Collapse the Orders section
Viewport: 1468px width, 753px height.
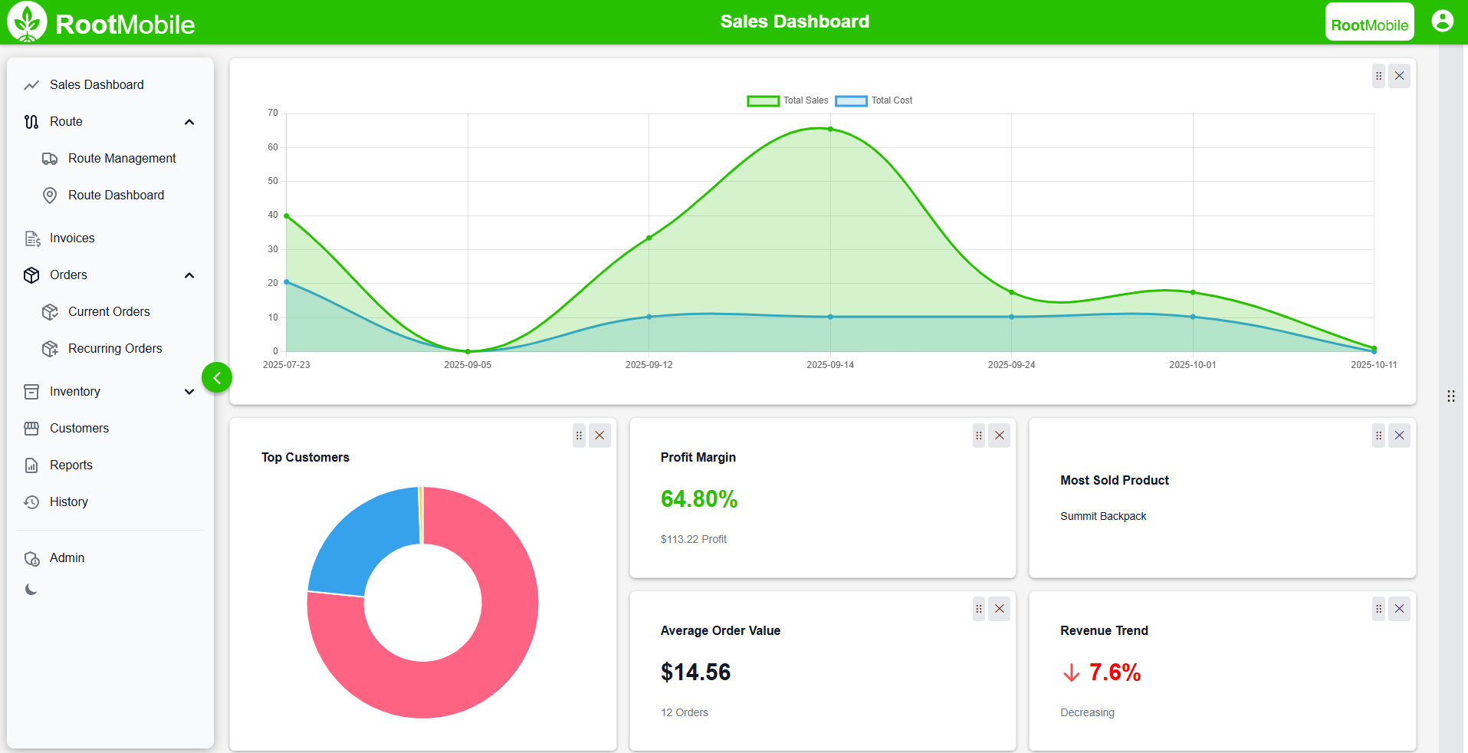point(189,275)
